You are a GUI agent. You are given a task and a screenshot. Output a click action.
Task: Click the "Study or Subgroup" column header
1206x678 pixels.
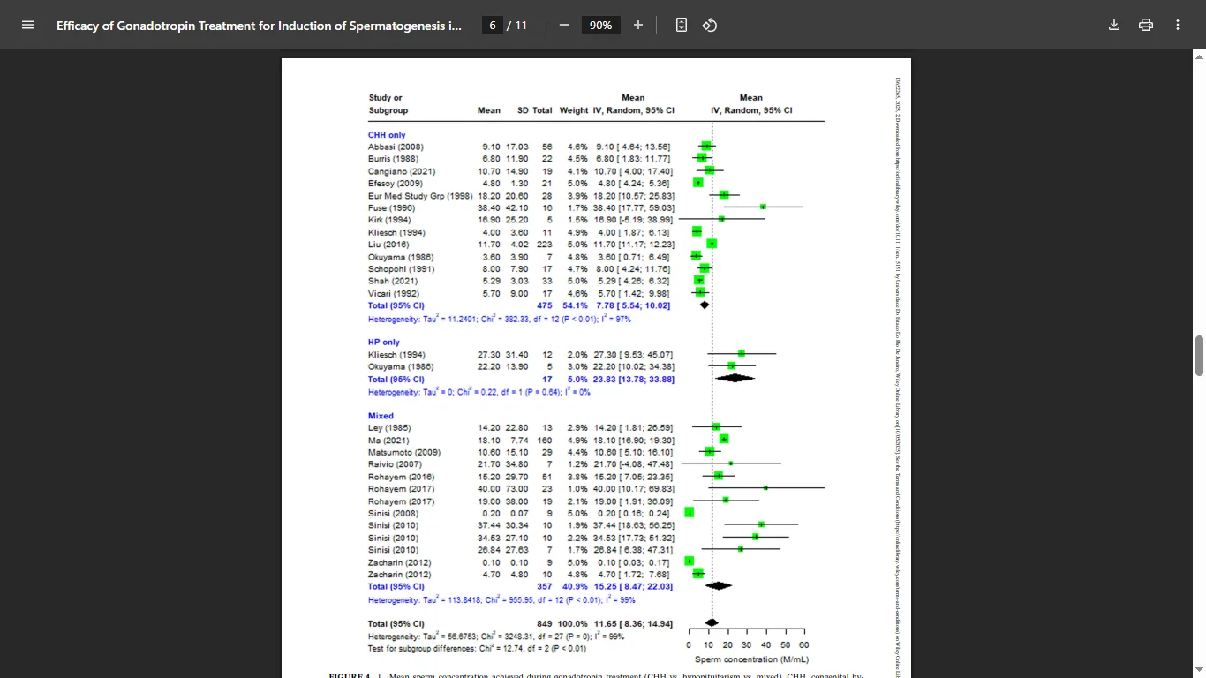(388, 104)
